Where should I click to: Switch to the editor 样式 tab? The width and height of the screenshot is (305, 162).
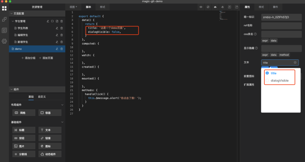point(103,7)
